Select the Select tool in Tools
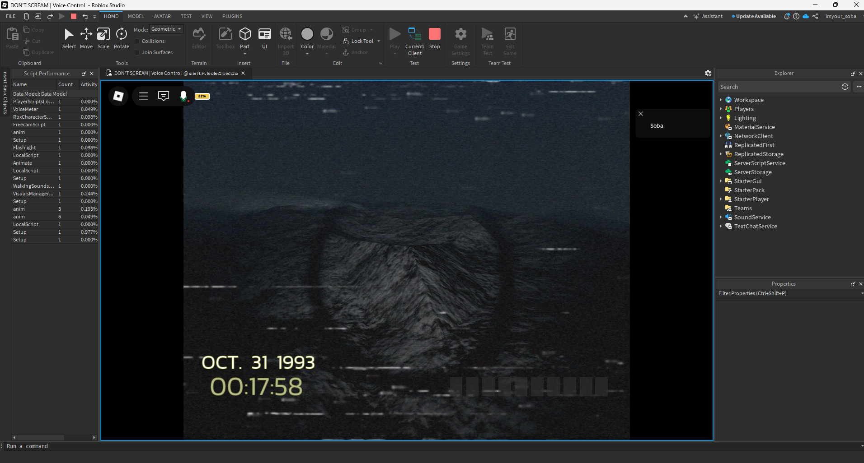The height and width of the screenshot is (463, 864). (69, 38)
